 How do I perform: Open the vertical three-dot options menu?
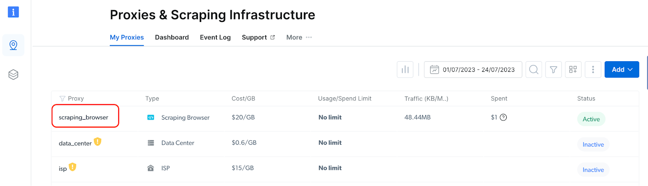pos(593,70)
